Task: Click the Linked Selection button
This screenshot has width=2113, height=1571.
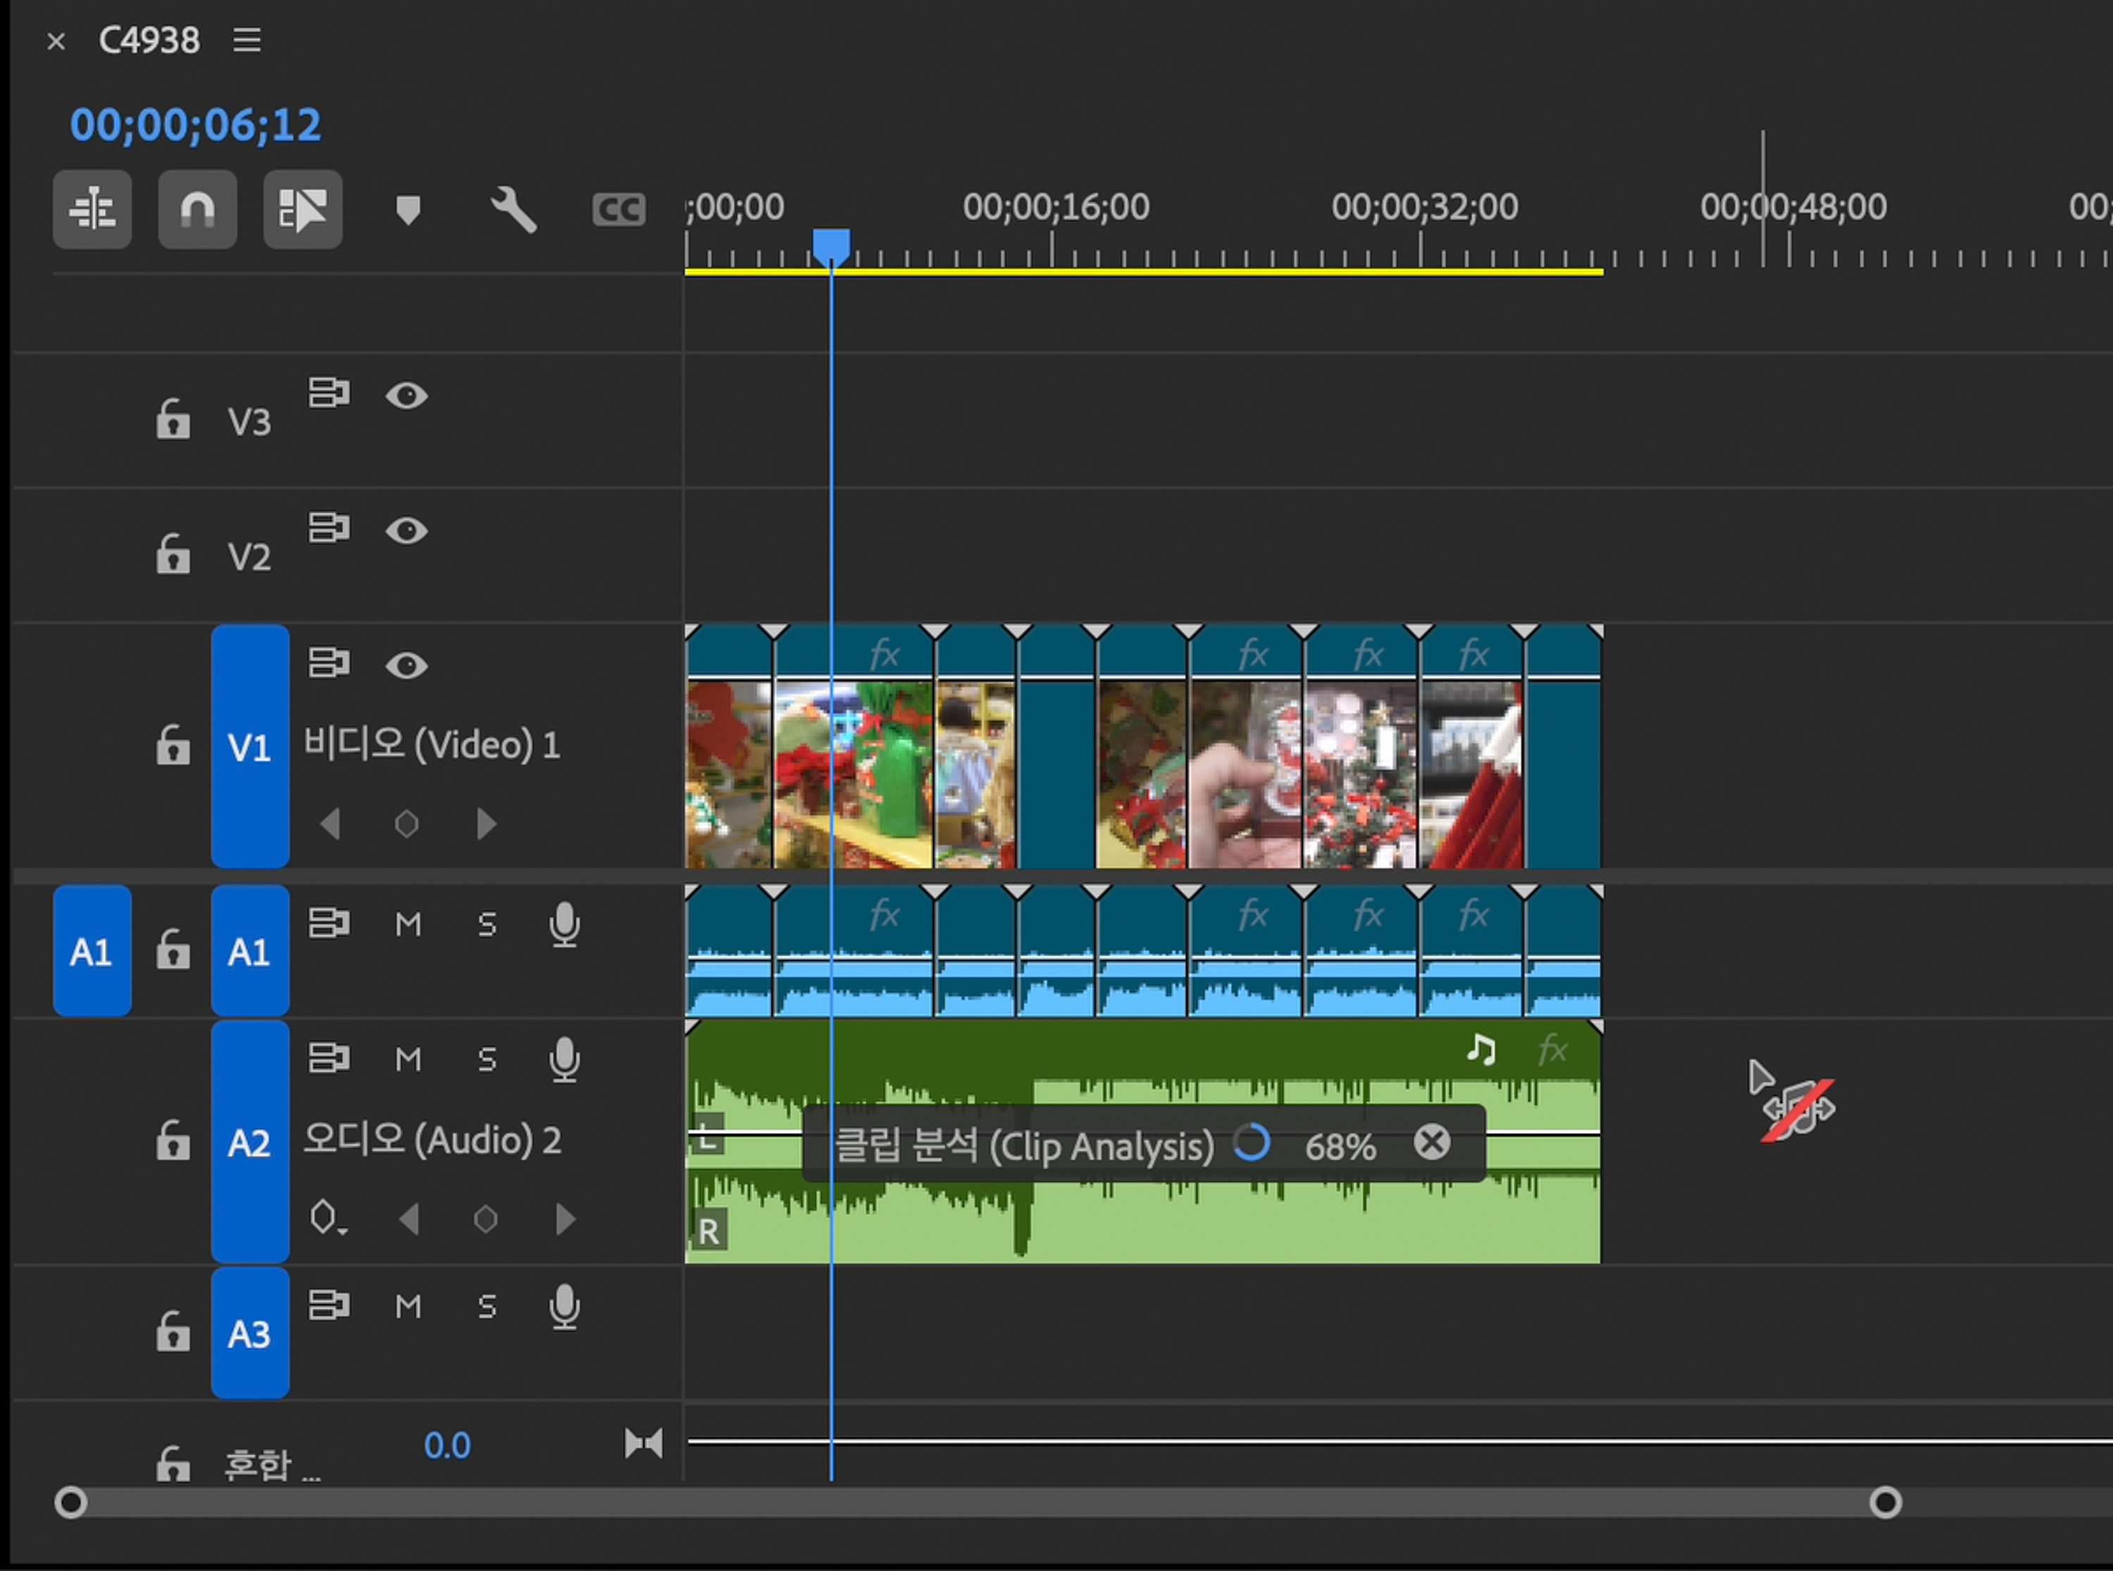Action: coord(302,209)
